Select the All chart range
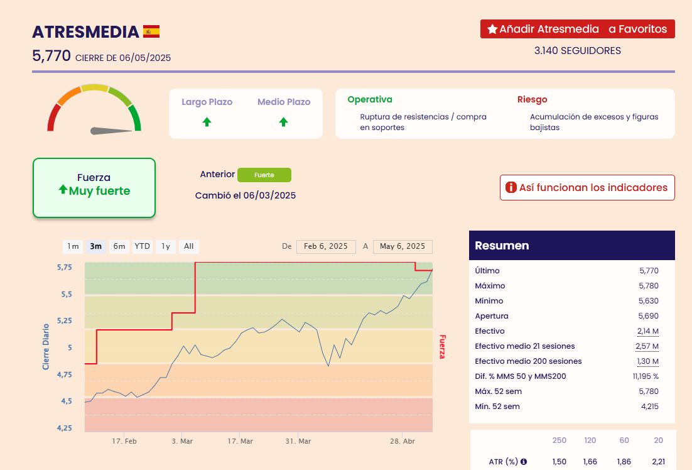The image size is (692, 470). 189,246
